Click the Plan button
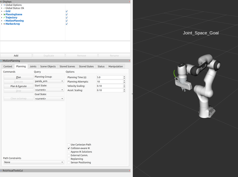This screenshot has height=177, width=238. pos(19,77)
